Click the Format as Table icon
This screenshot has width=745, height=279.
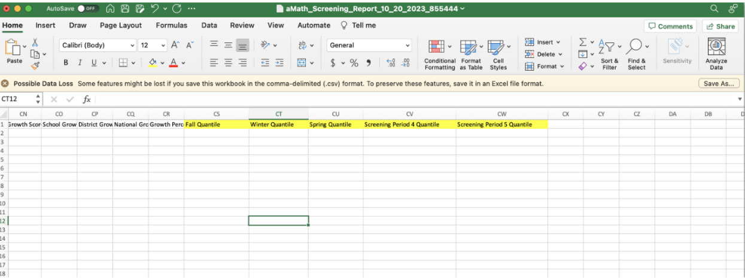pyautogui.click(x=469, y=47)
